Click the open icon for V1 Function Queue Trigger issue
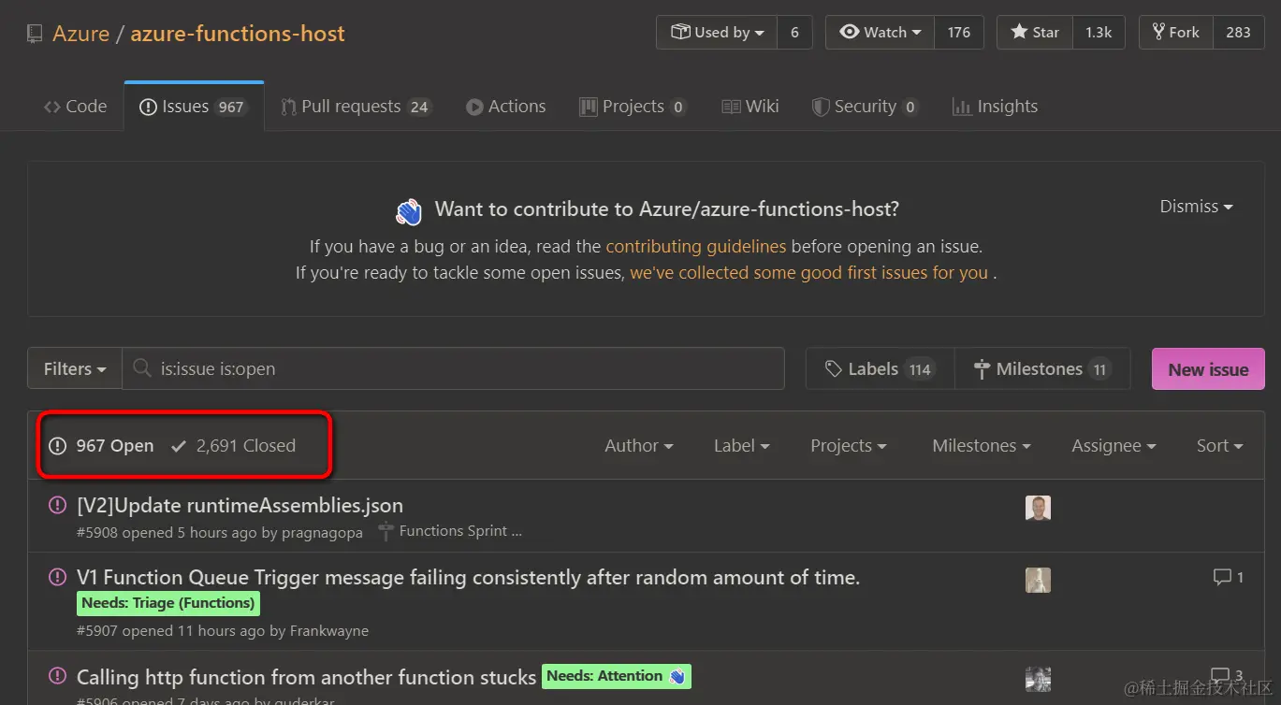Image resolution: width=1281 pixels, height=705 pixels. tap(57, 577)
